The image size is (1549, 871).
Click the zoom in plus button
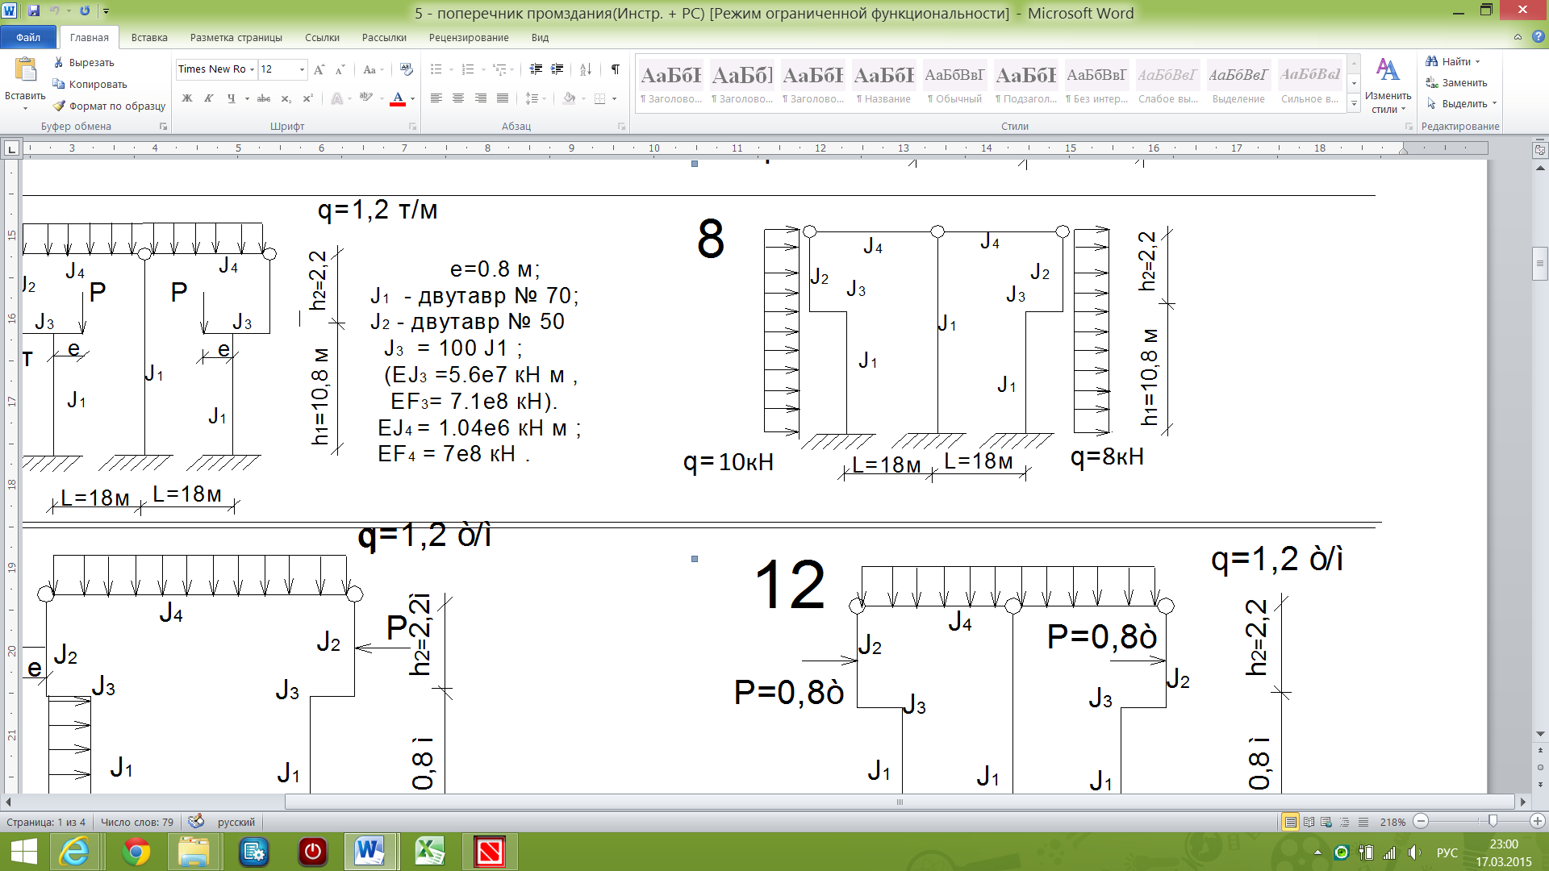(1538, 822)
